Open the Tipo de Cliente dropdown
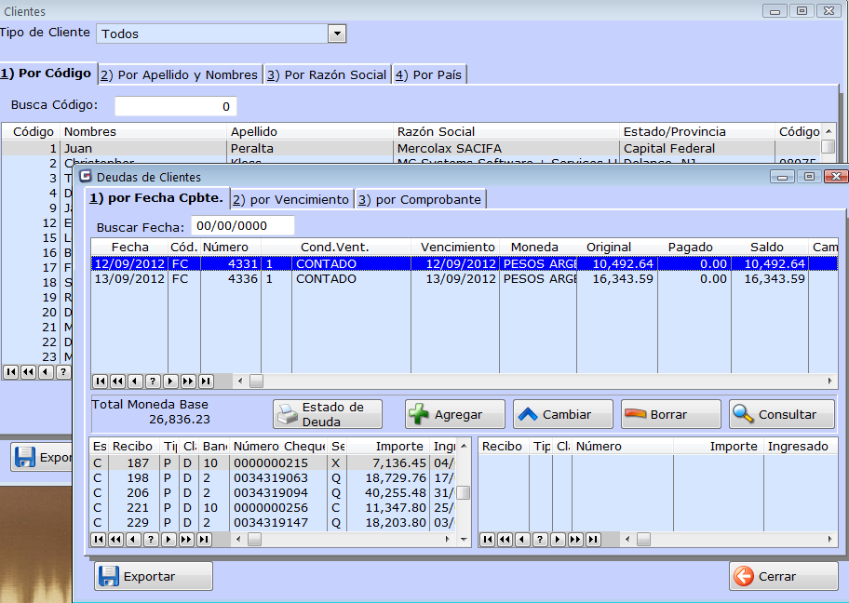The image size is (849, 603). [x=336, y=33]
